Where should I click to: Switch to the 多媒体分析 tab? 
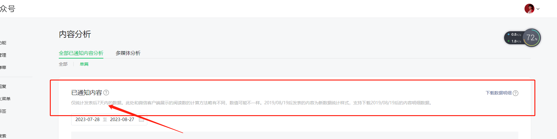click(128, 53)
